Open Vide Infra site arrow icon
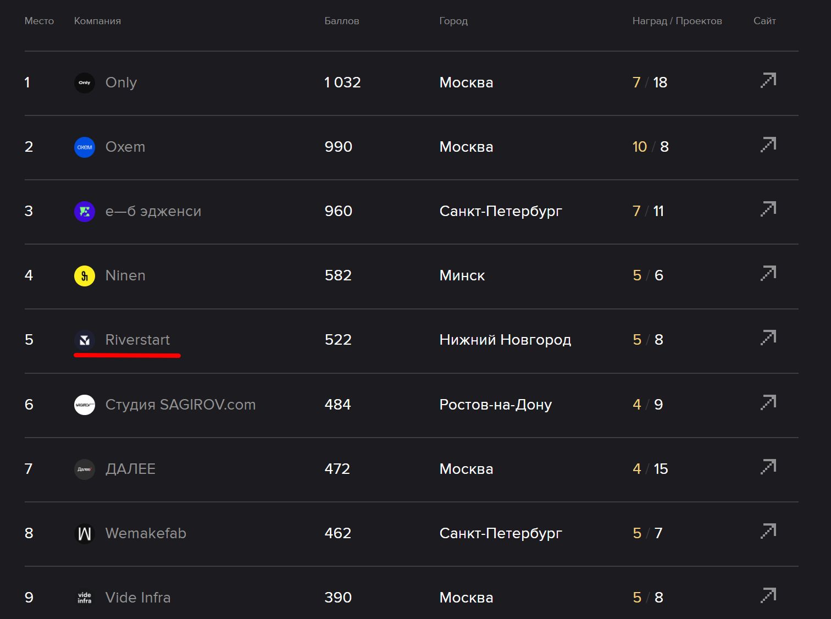 pyautogui.click(x=768, y=595)
